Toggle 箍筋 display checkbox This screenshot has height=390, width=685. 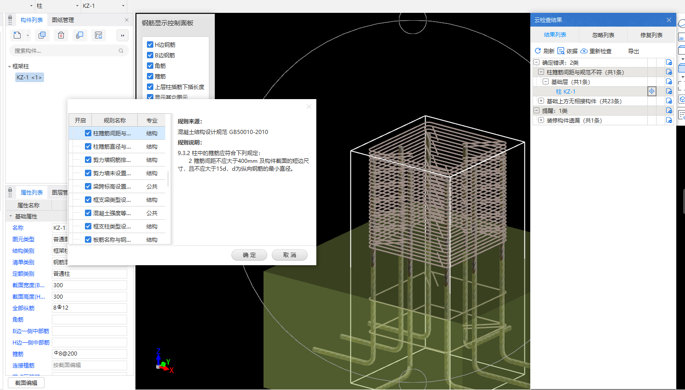click(x=150, y=76)
